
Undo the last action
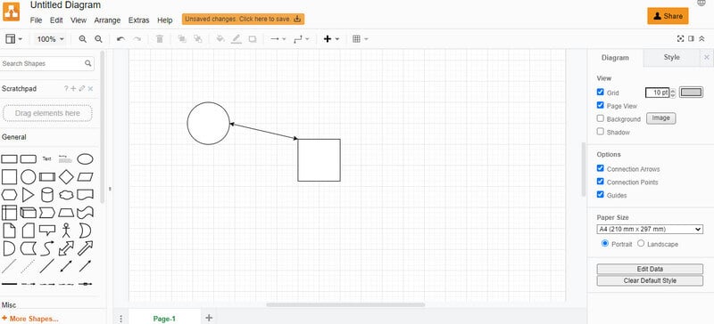pyautogui.click(x=120, y=39)
